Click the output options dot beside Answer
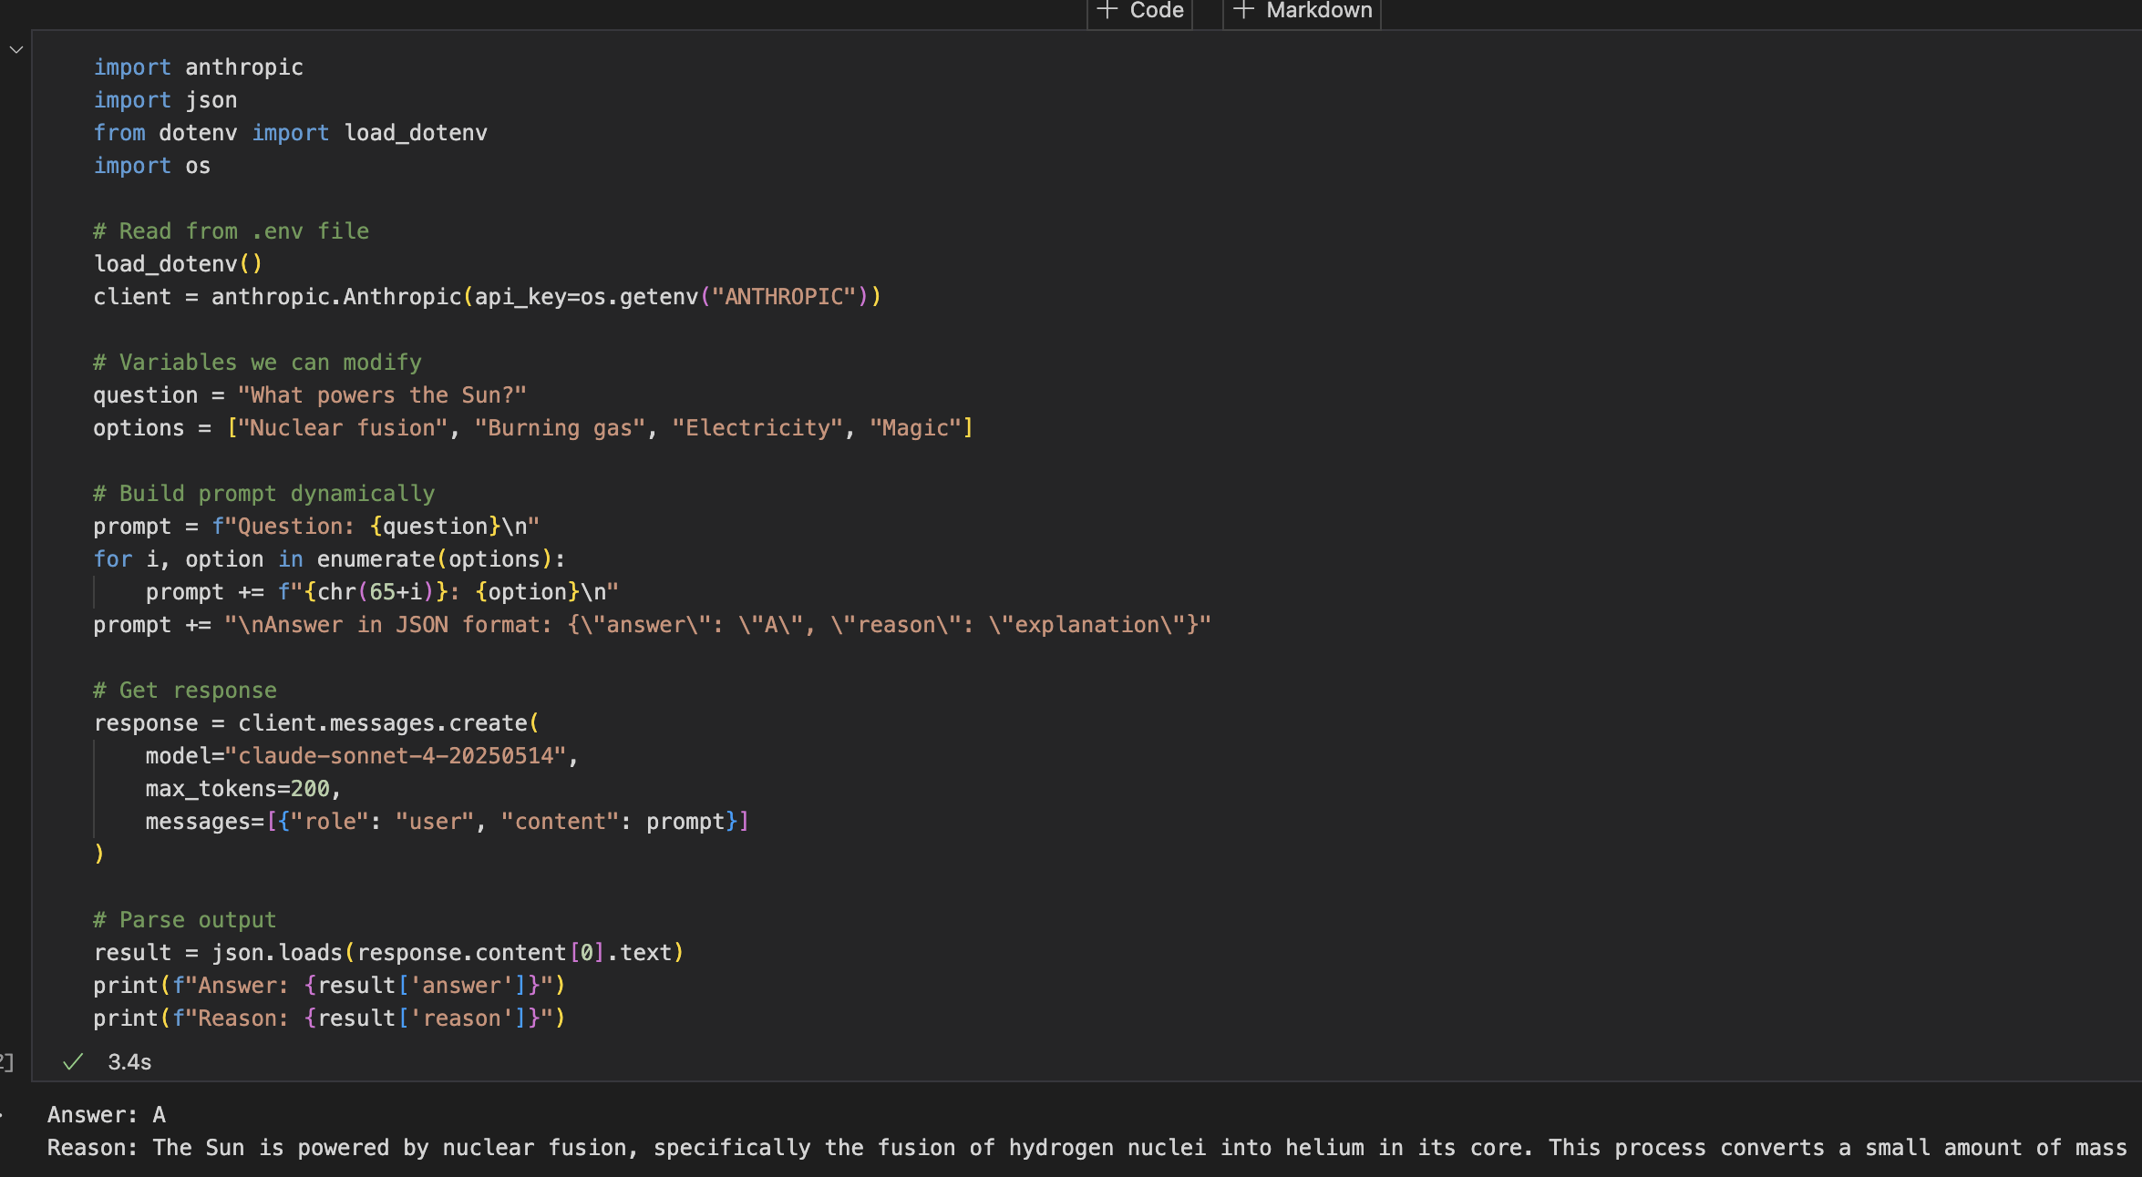Screen dimensions: 2142x1177 tap(2, 1113)
